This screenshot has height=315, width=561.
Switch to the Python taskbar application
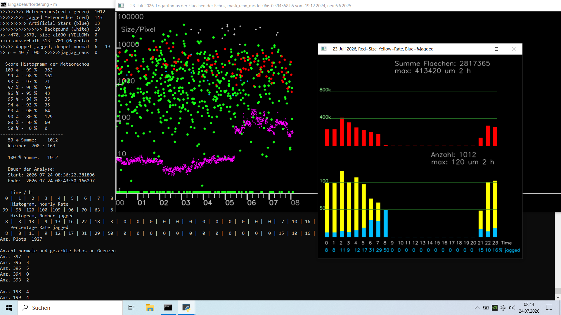click(186, 308)
